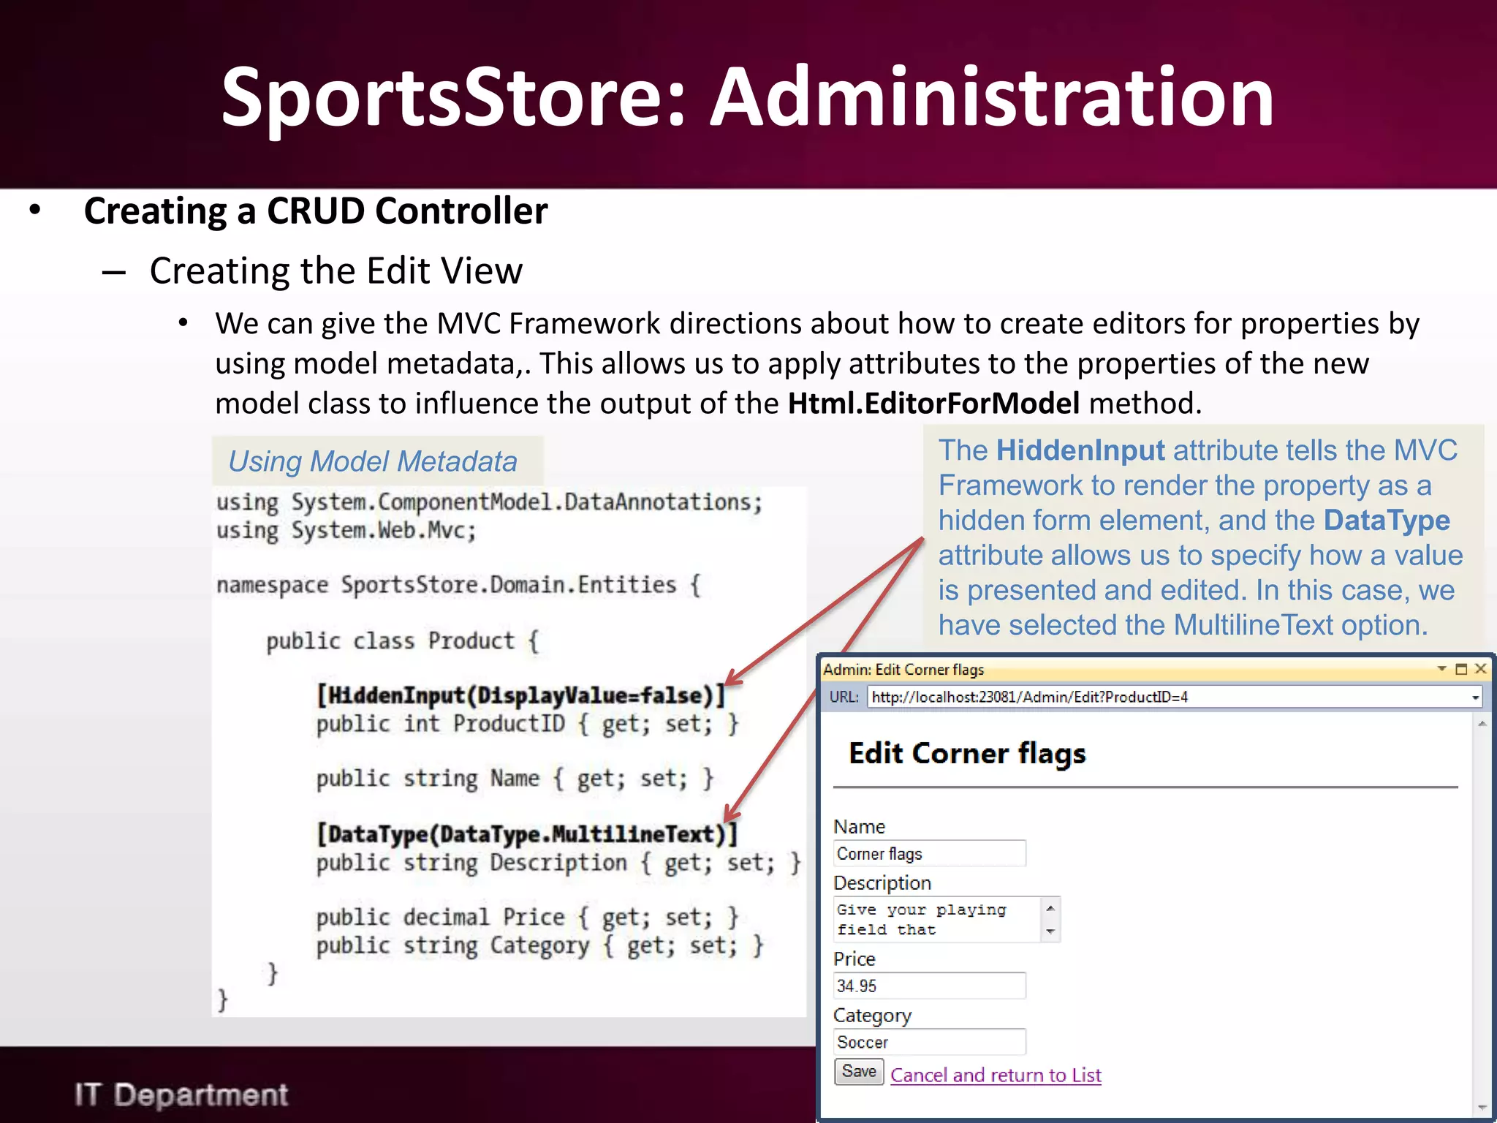Screen dimensions: 1497x1123
Task: Click the Save button in the edit form
Action: (859, 1072)
